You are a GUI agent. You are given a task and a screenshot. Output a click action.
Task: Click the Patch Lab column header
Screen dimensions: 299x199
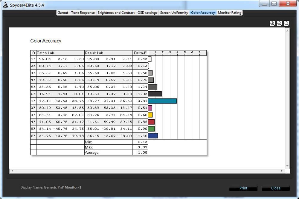coord(60,53)
